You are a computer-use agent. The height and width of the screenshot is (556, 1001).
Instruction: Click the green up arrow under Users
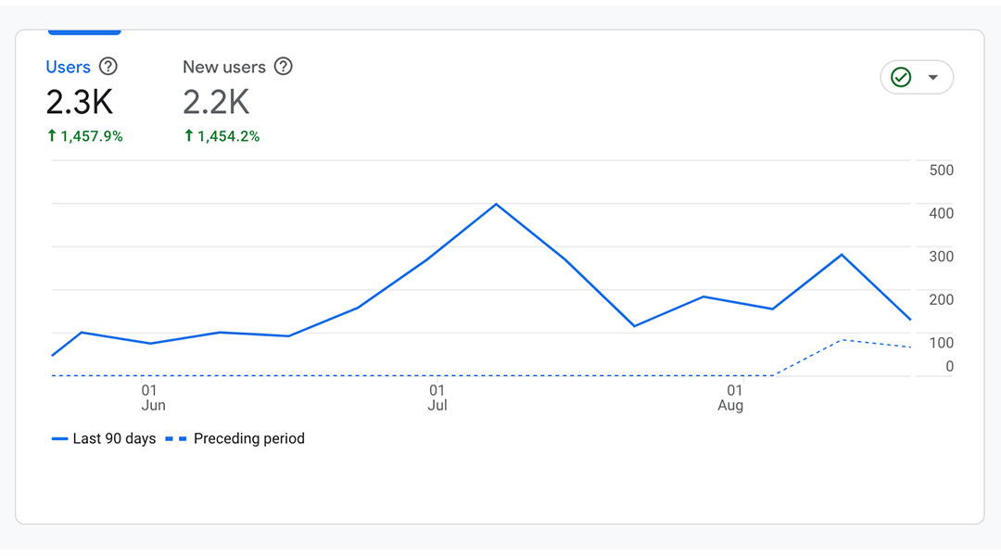pyautogui.click(x=52, y=136)
